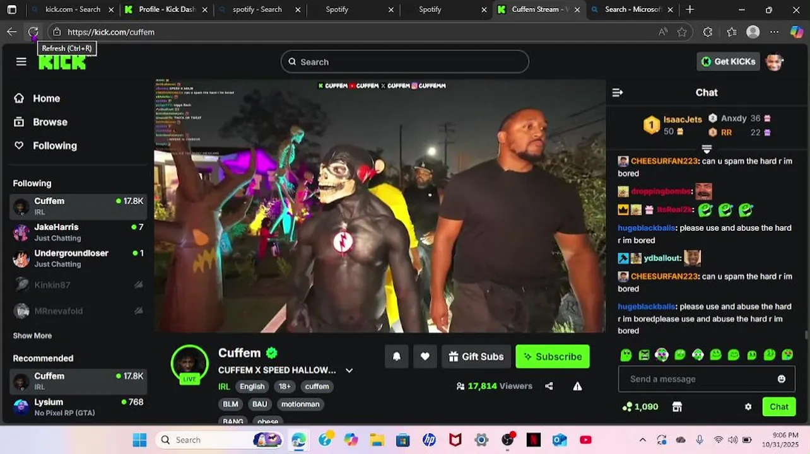The image size is (810, 454).
Task: Switch to Search - Microsoft tab
Action: 633,9
